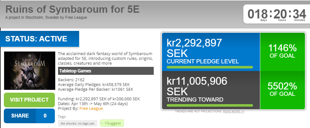Click the kr11,005,906 trending amount
Screen dimensions: 310x128
(197, 81)
